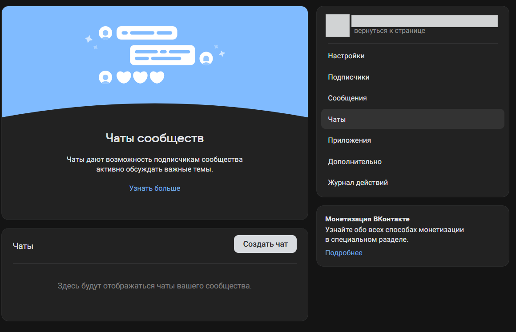Image resolution: width=516 pixels, height=332 pixels.
Task: Click the empty chats placeholder text
Action: coord(154,286)
